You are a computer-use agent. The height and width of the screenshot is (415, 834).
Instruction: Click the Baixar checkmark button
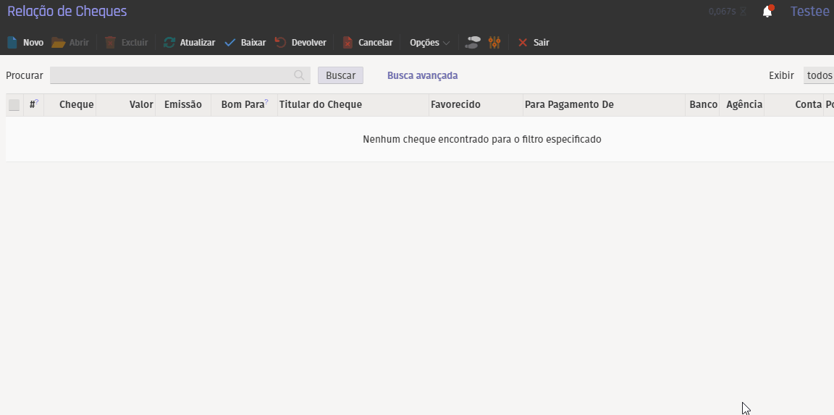click(245, 43)
